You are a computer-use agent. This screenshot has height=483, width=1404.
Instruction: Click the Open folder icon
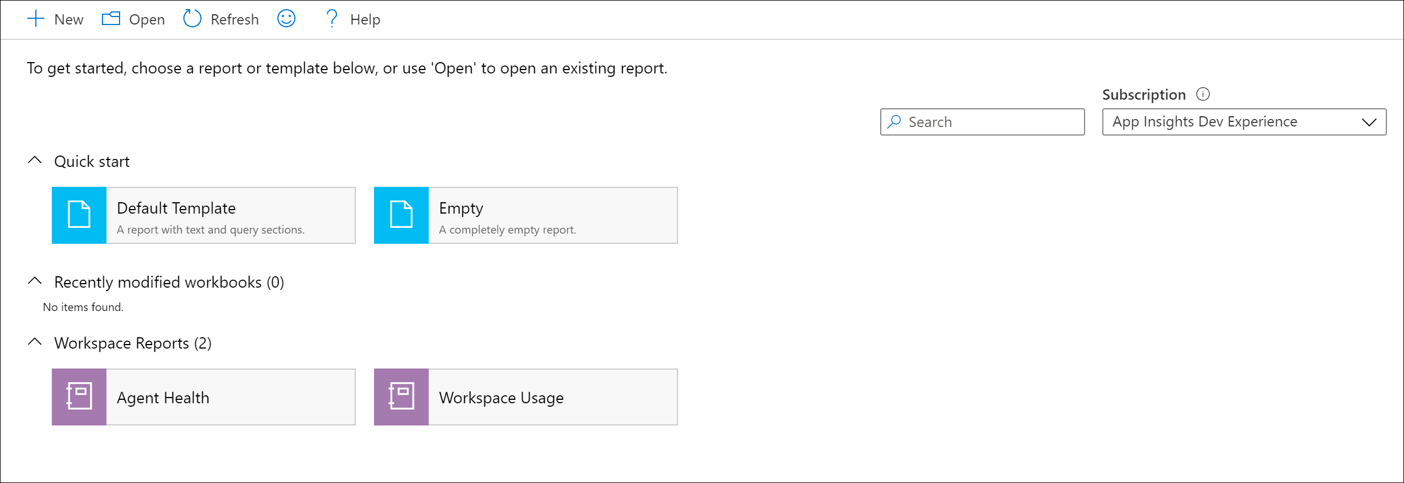pyautogui.click(x=111, y=19)
